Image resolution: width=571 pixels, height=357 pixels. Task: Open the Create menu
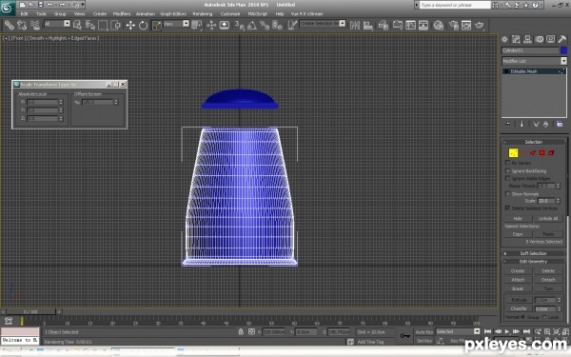tap(99, 14)
